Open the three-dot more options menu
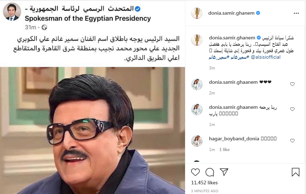Viewport: 306px width, 194px height. [296, 13]
